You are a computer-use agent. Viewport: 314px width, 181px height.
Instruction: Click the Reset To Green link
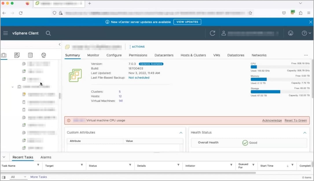[295, 120]
